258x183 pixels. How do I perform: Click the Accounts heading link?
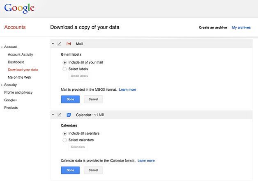click(15, 27)
